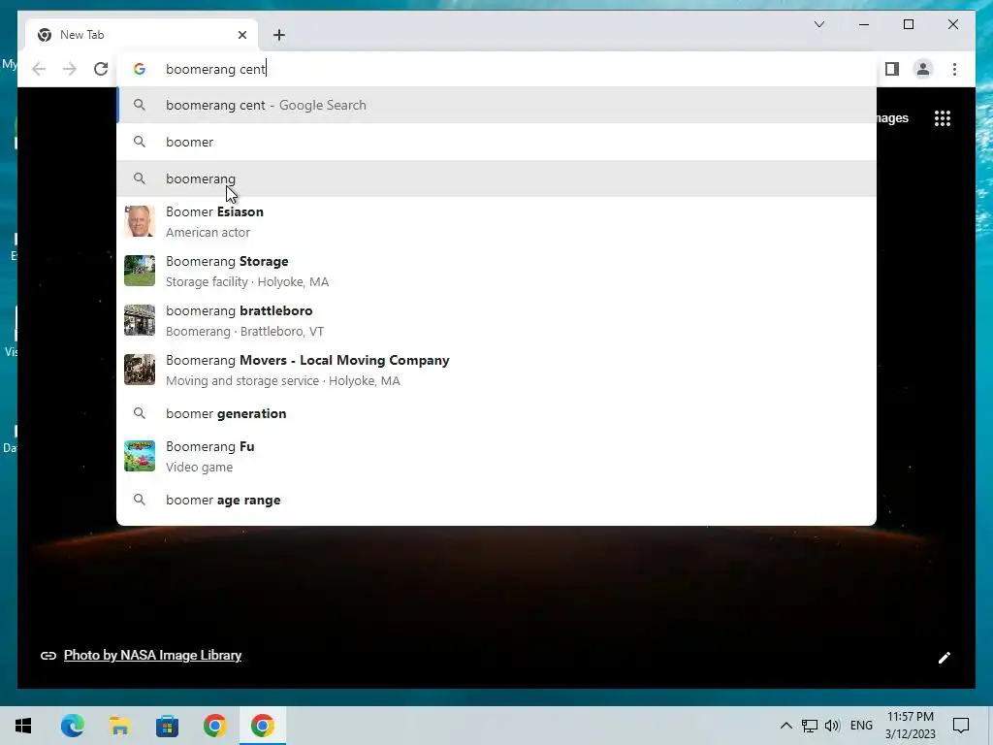Open the volume tray icon
Viewport: 993px width, 745px height.
832,726
